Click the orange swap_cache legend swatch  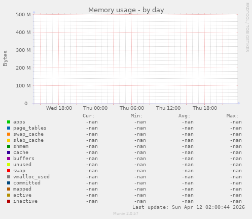[x=9, y=134]
